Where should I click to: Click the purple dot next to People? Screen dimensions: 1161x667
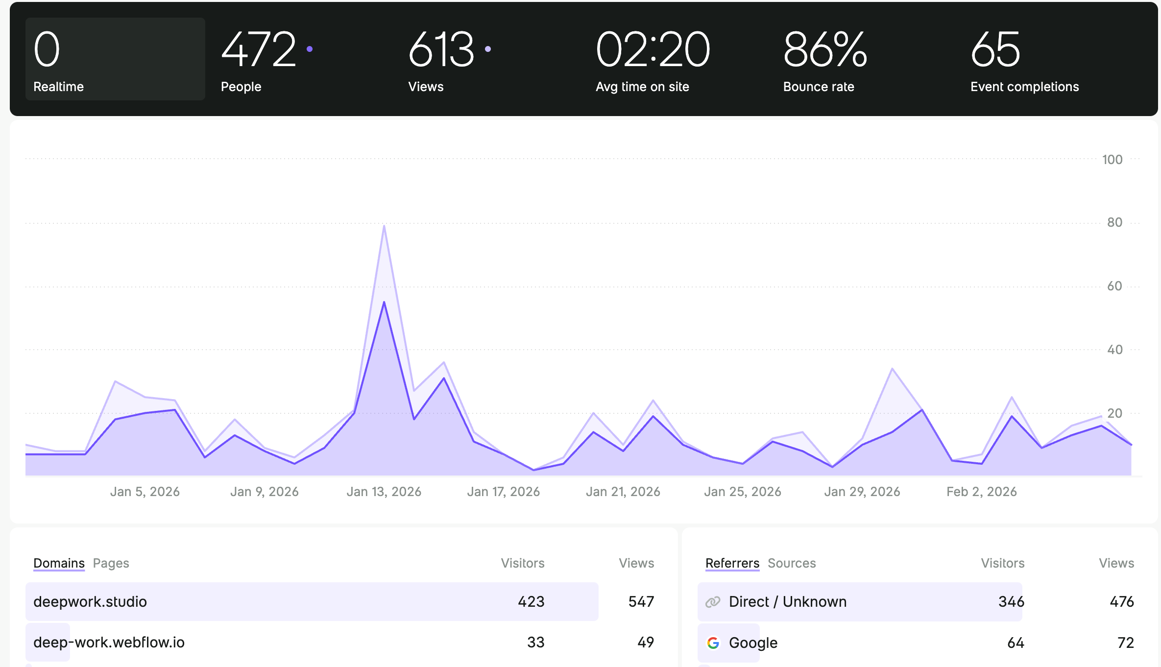tap(310, 49)
